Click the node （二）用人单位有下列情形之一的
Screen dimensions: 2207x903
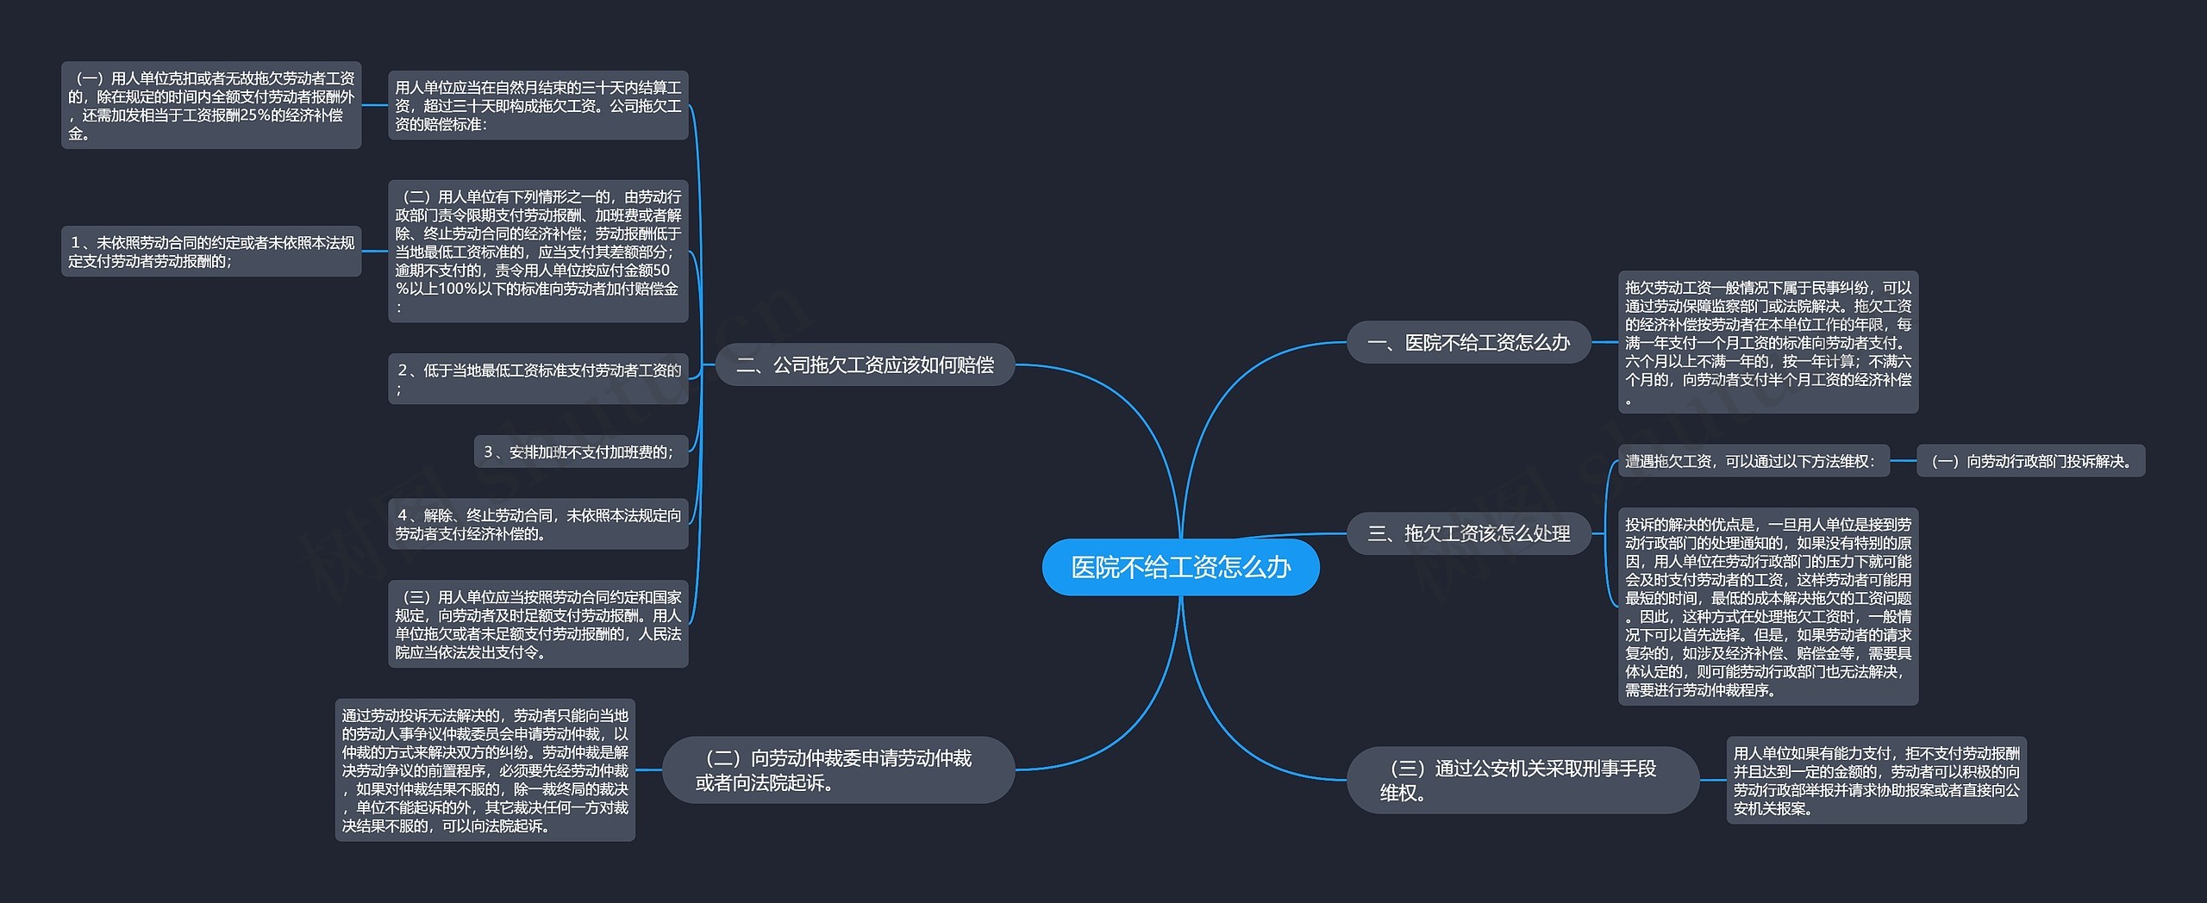(538, 251)
